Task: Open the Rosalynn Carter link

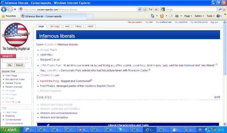Action: click(138, 70)
